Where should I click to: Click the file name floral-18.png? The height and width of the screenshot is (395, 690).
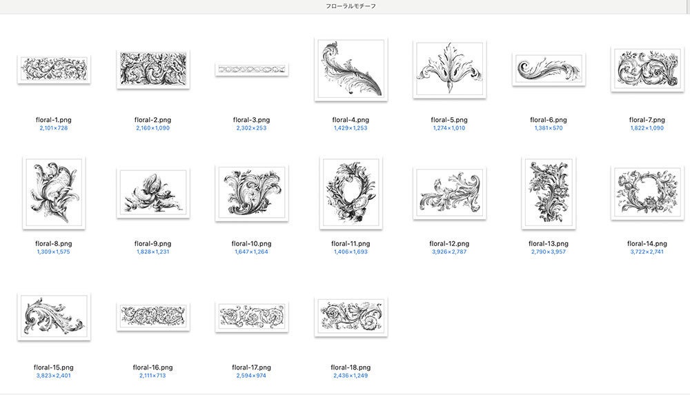click(351, 367)
